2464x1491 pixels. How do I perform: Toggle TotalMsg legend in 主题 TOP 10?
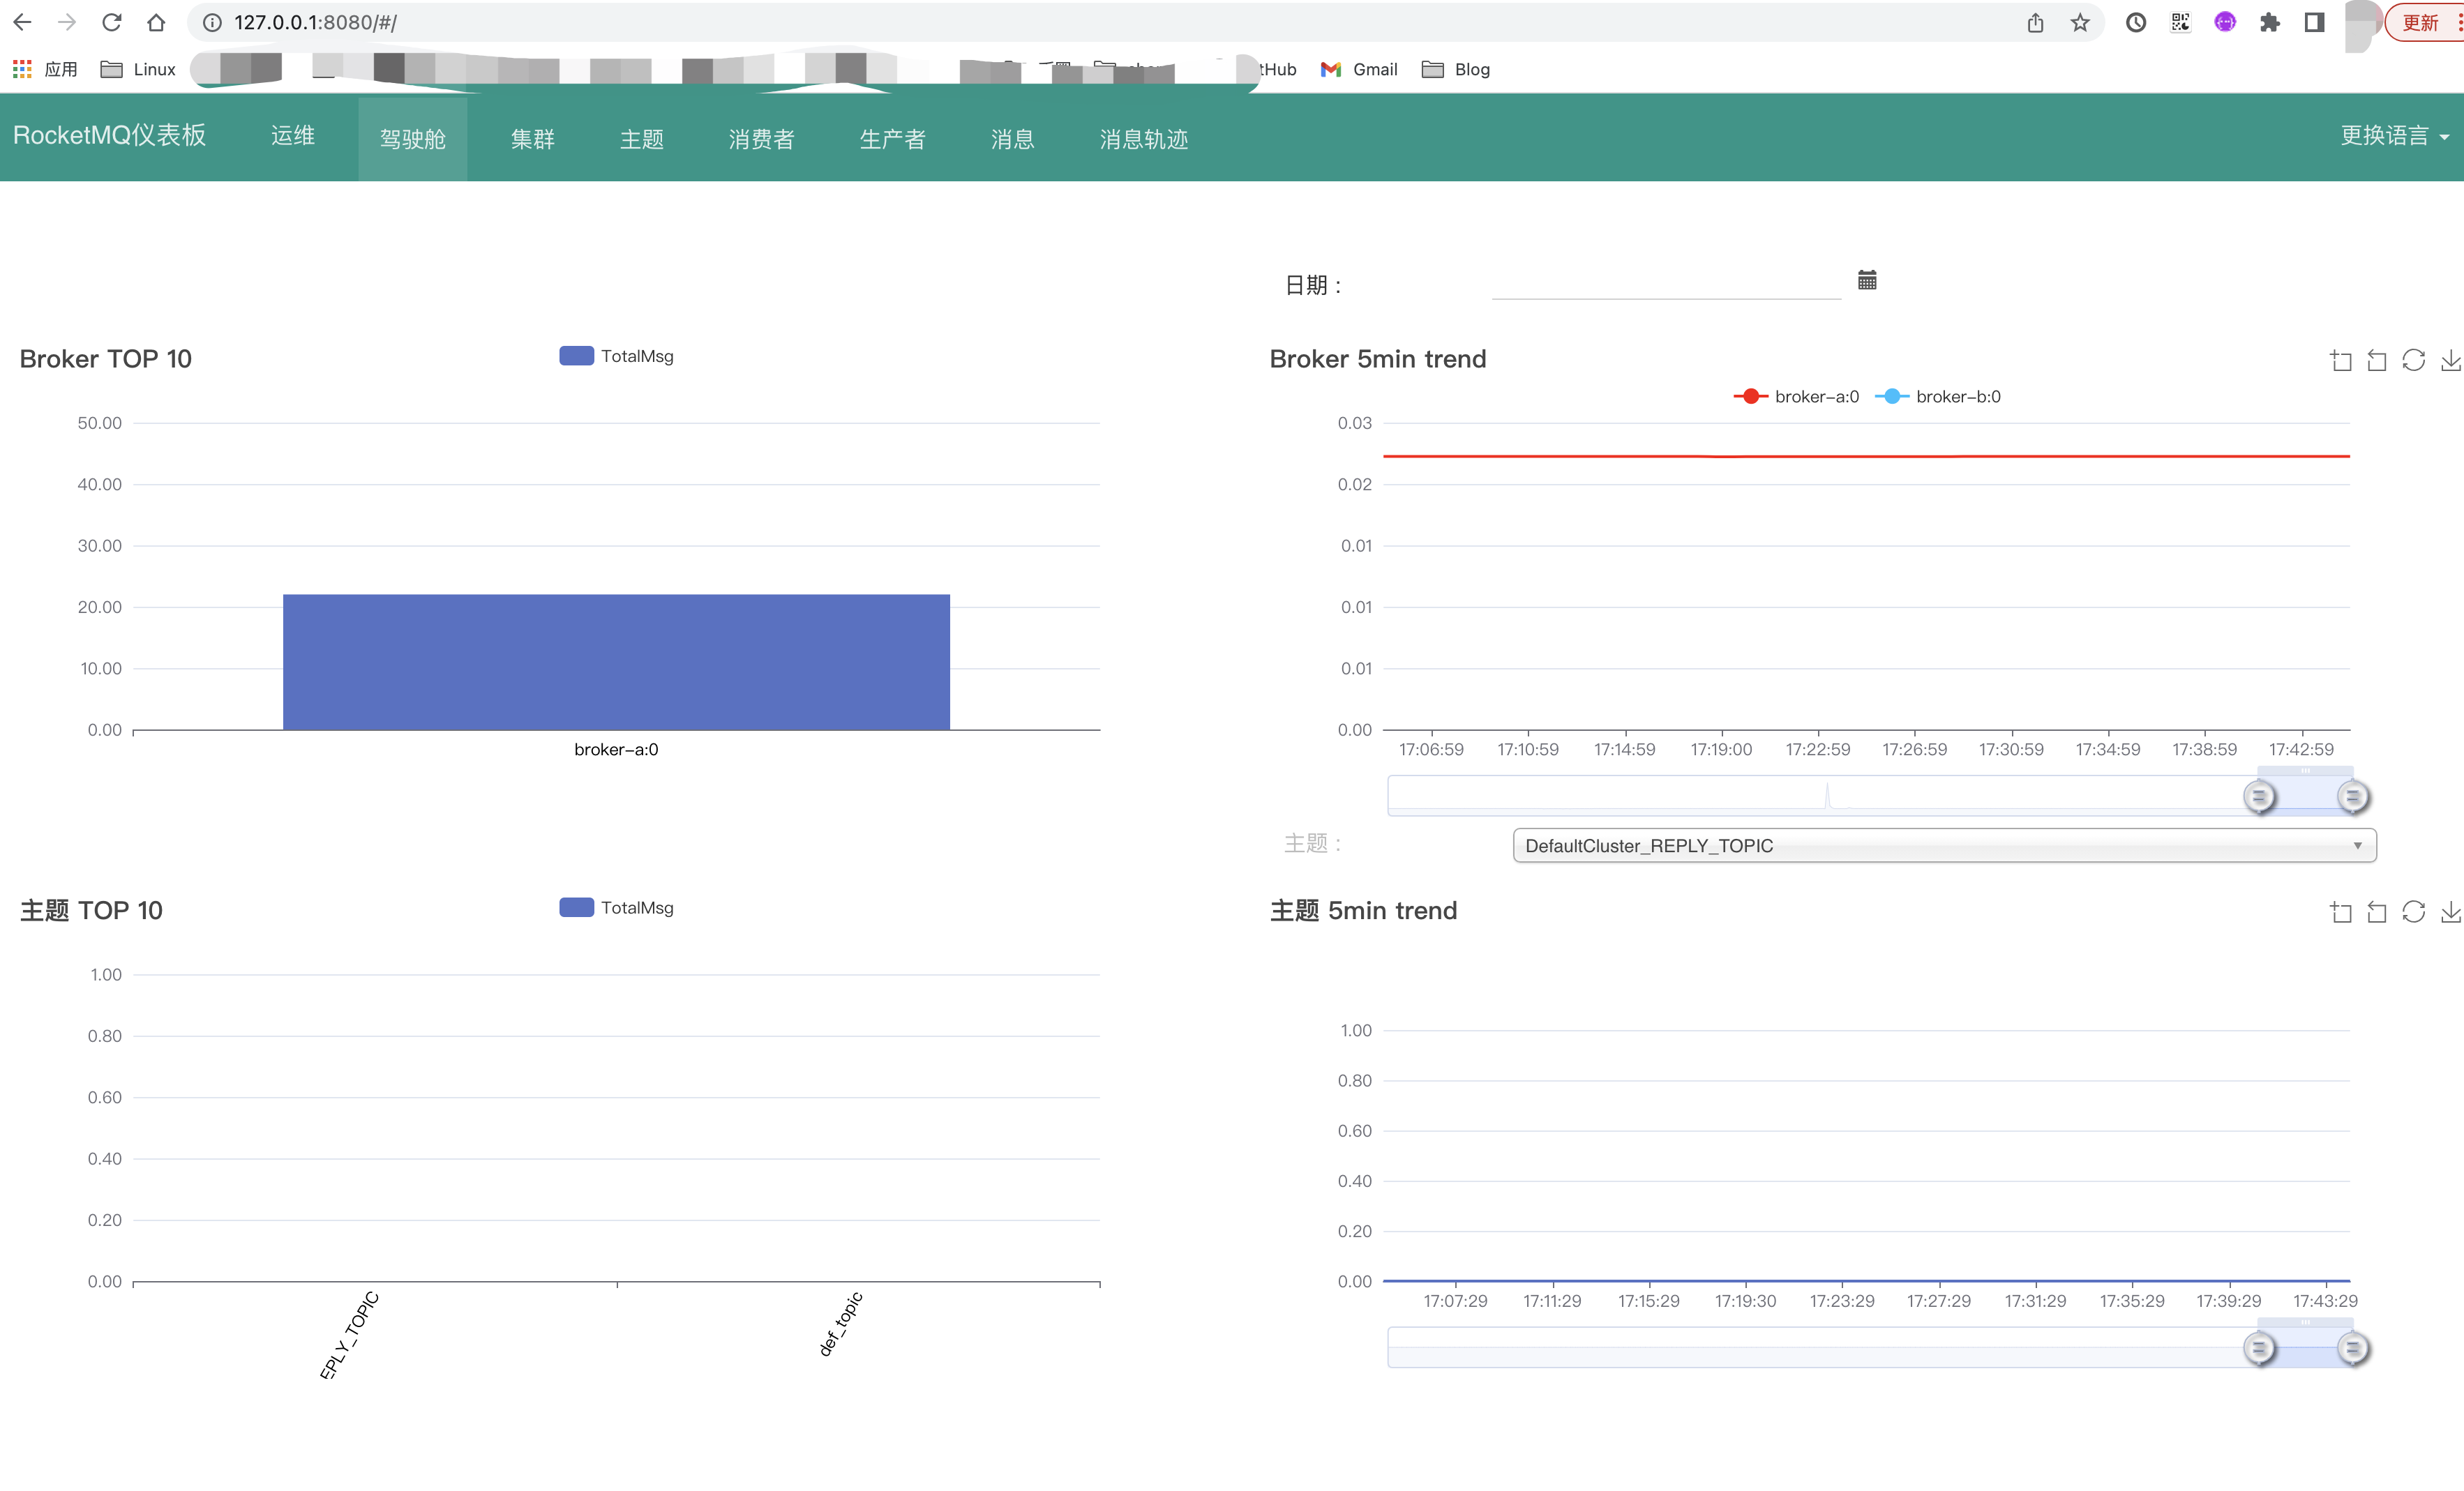coord(616,907)
